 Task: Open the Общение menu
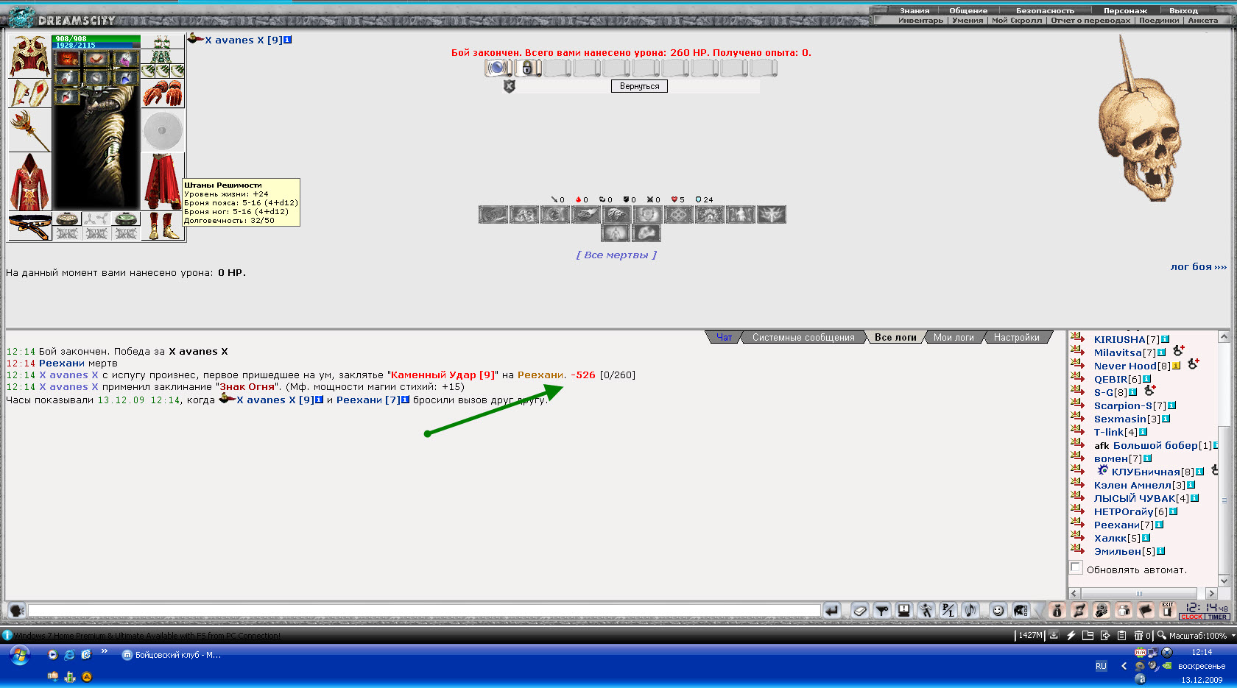click(968, 11)
